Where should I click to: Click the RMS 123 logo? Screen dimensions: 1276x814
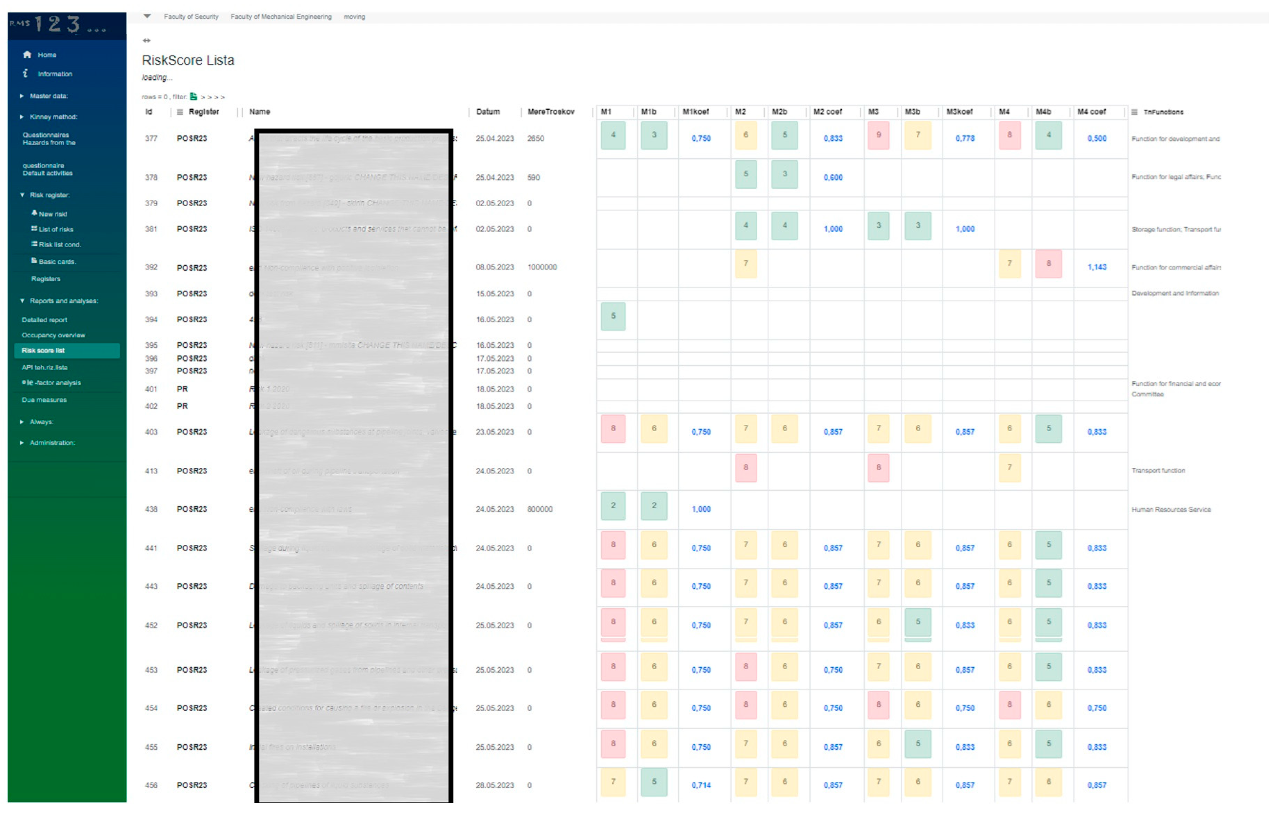click(x=58, y=24)
